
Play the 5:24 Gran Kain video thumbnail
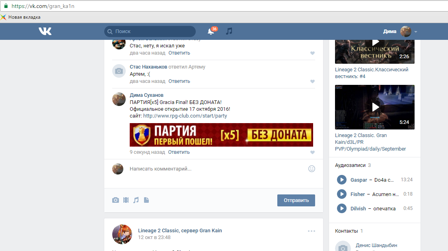coord(374,107)
